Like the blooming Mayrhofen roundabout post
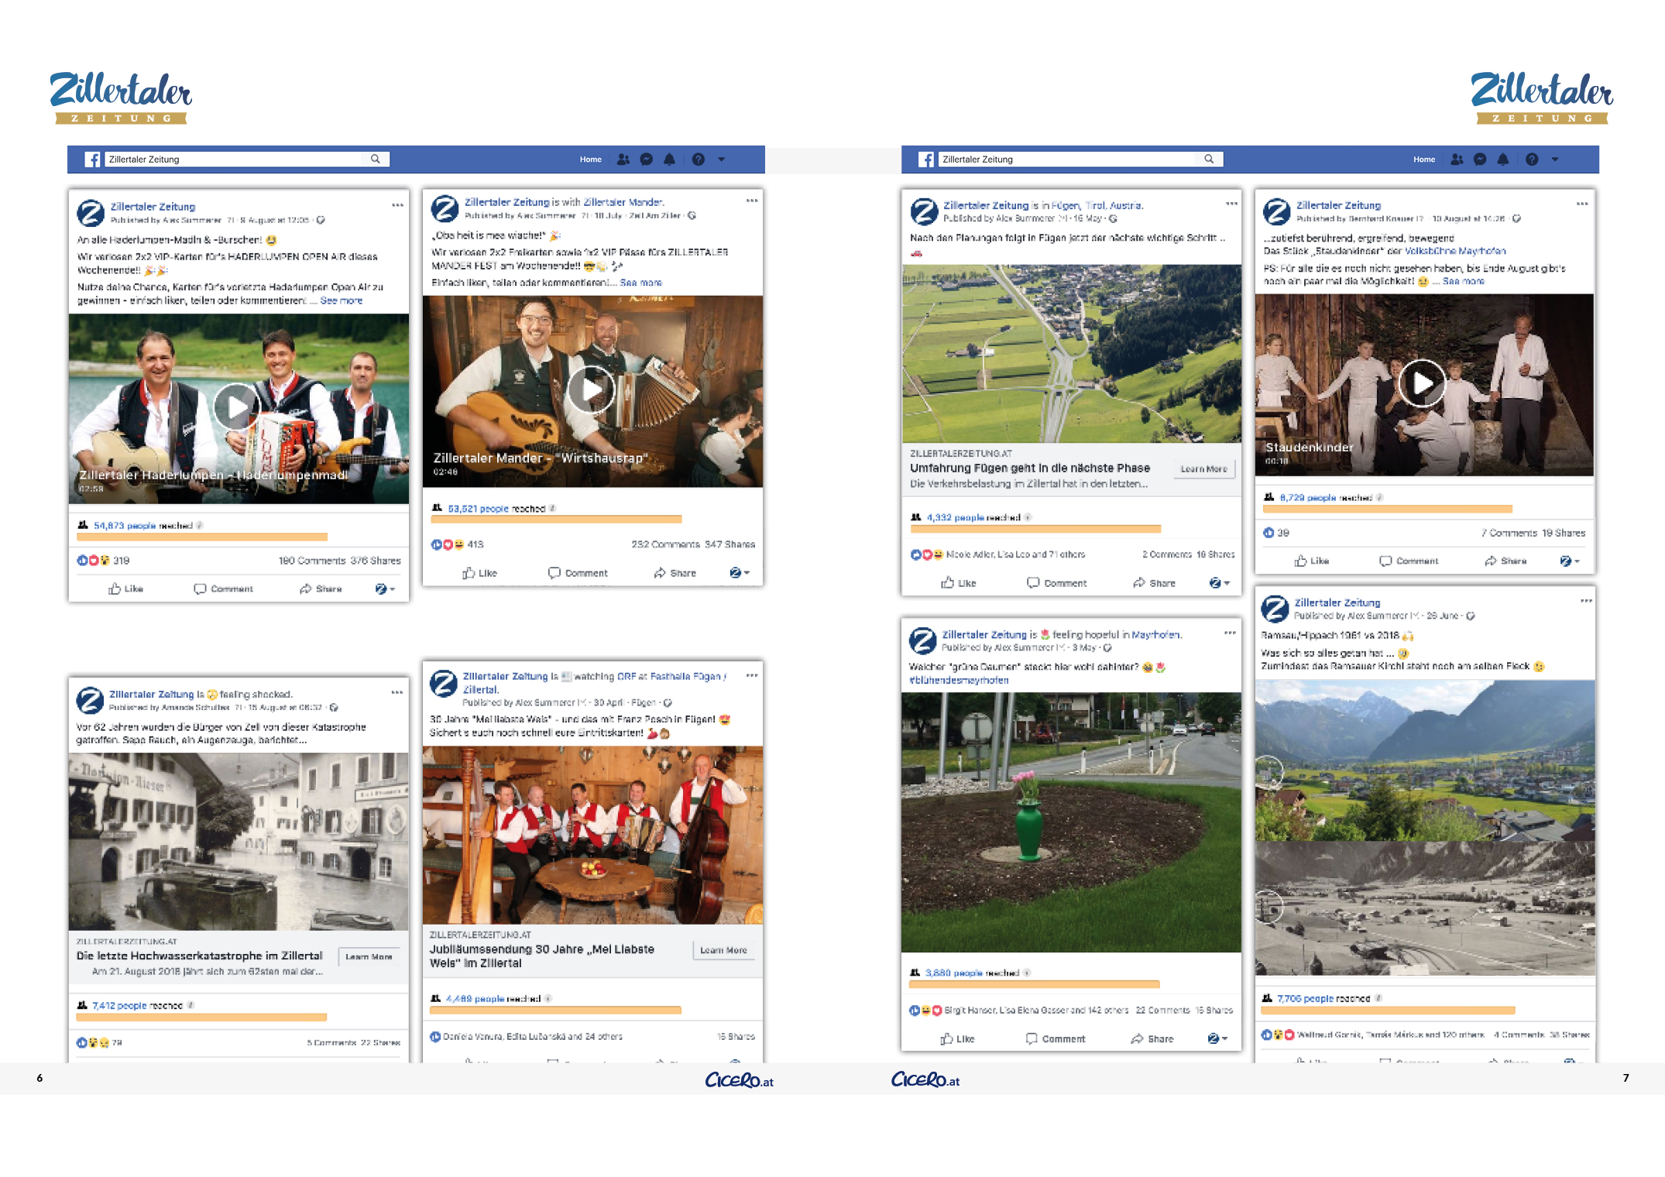Image resolution: width=1665 pixels, height=1177 pixels. [957, 1039]
